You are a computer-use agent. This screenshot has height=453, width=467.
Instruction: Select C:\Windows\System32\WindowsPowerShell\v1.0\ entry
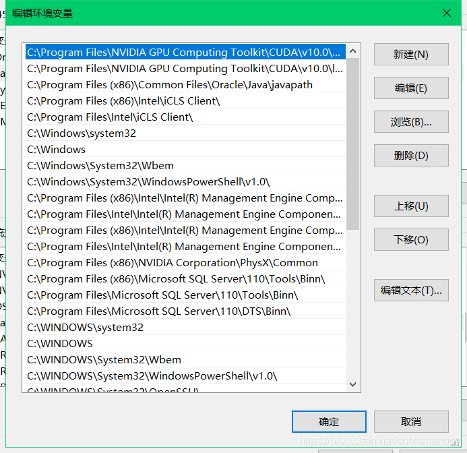[185, 182]
